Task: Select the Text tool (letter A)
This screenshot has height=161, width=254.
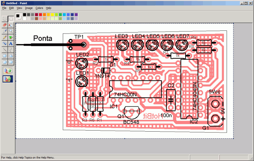Action: (x=11, y=44)
